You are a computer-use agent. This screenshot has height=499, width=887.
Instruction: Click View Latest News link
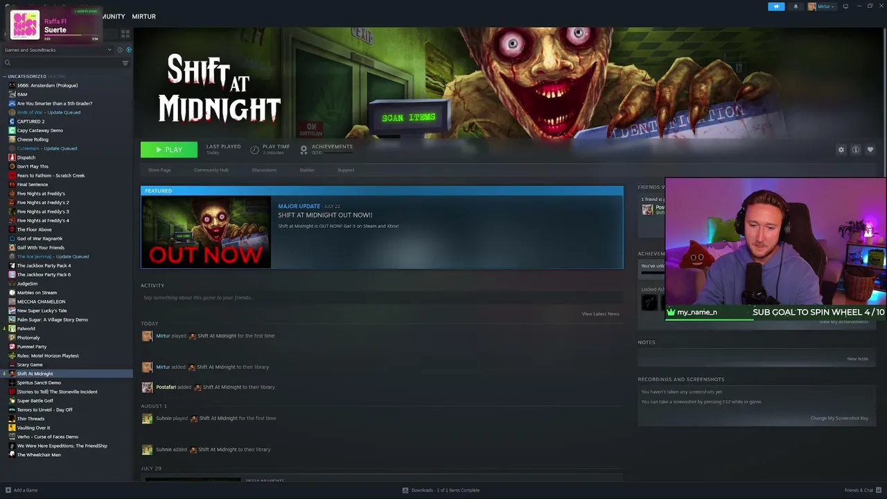pyautogui.click(x=600, y=314)
